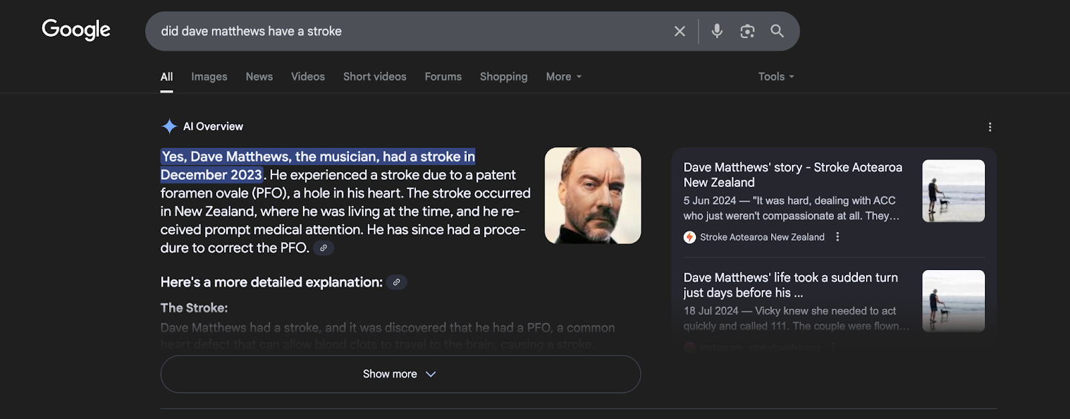Click the Google logo
Image resolution: width=1070 pixels, height=419 pixels.
pos(76,29)
